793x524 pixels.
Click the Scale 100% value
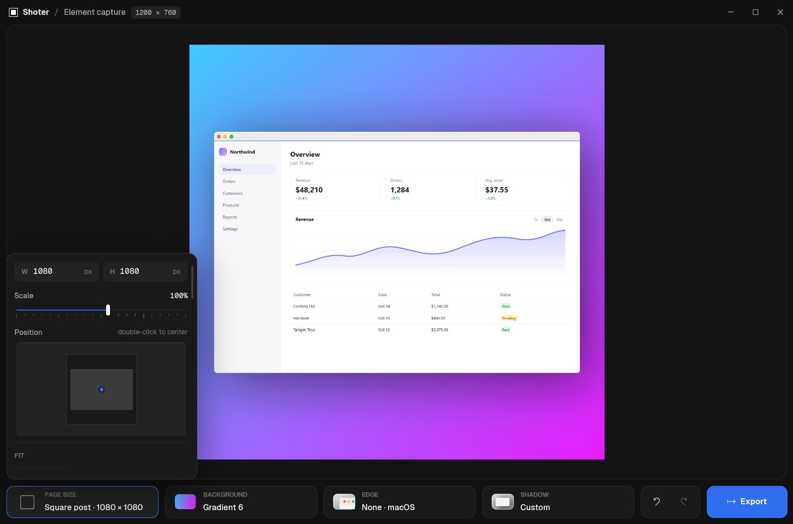179,296
